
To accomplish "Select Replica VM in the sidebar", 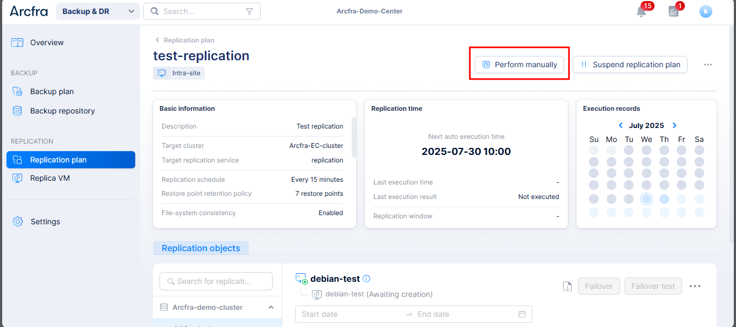I will tap(50, 178).
